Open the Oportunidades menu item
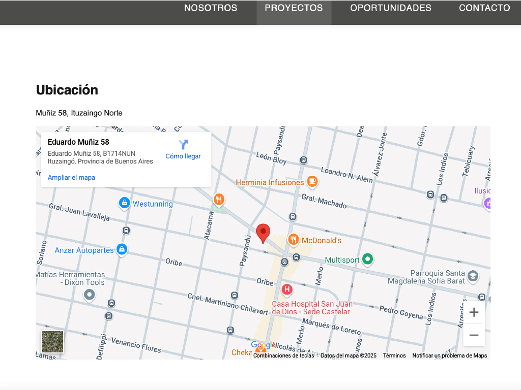This screenshot has width=521, height=390. [391, 8]
